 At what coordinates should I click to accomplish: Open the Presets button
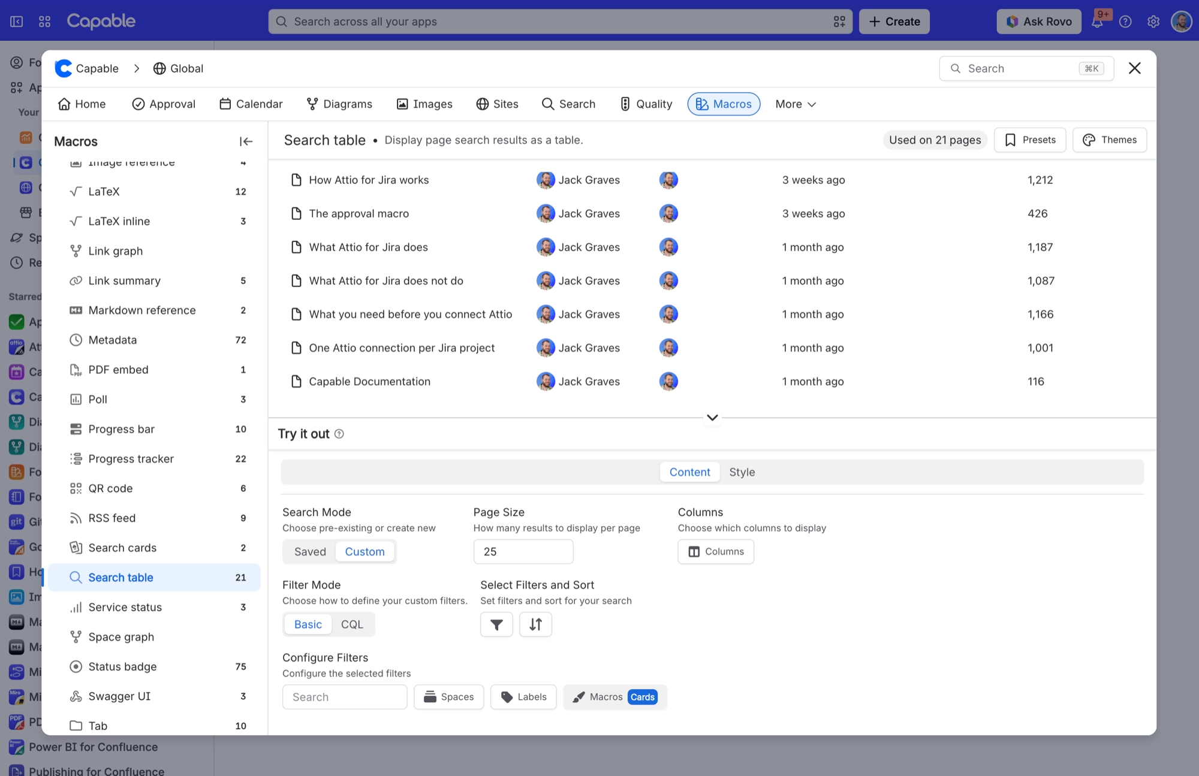point(1030,140)
